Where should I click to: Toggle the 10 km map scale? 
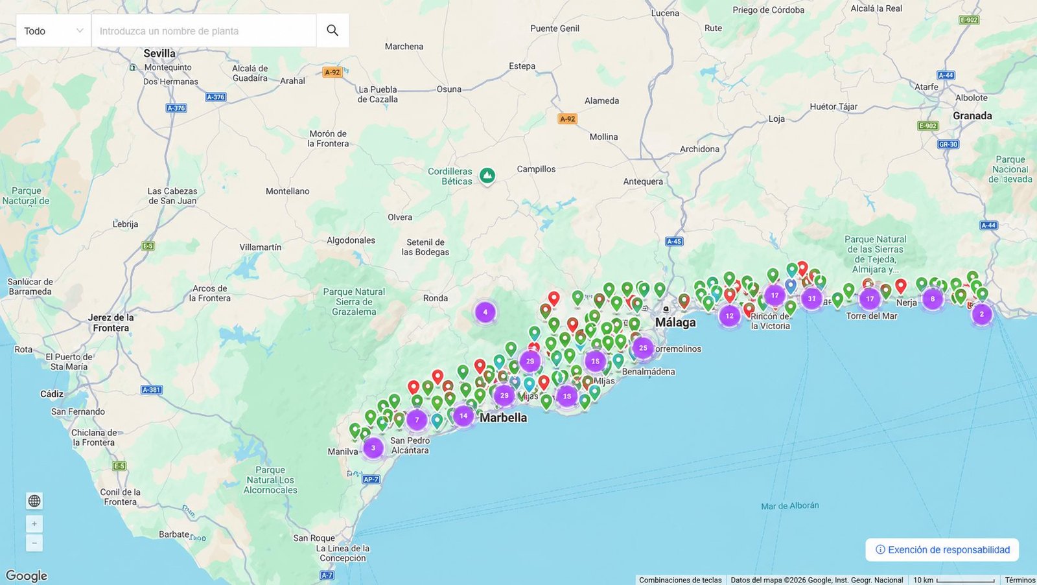point(954,580)
